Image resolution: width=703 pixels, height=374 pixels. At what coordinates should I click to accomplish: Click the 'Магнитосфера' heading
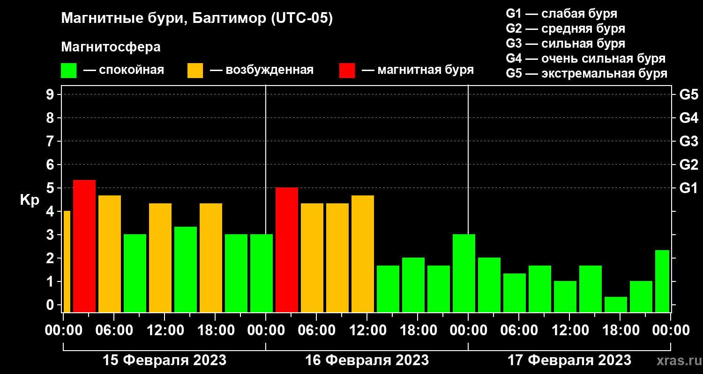click(111, 47)
